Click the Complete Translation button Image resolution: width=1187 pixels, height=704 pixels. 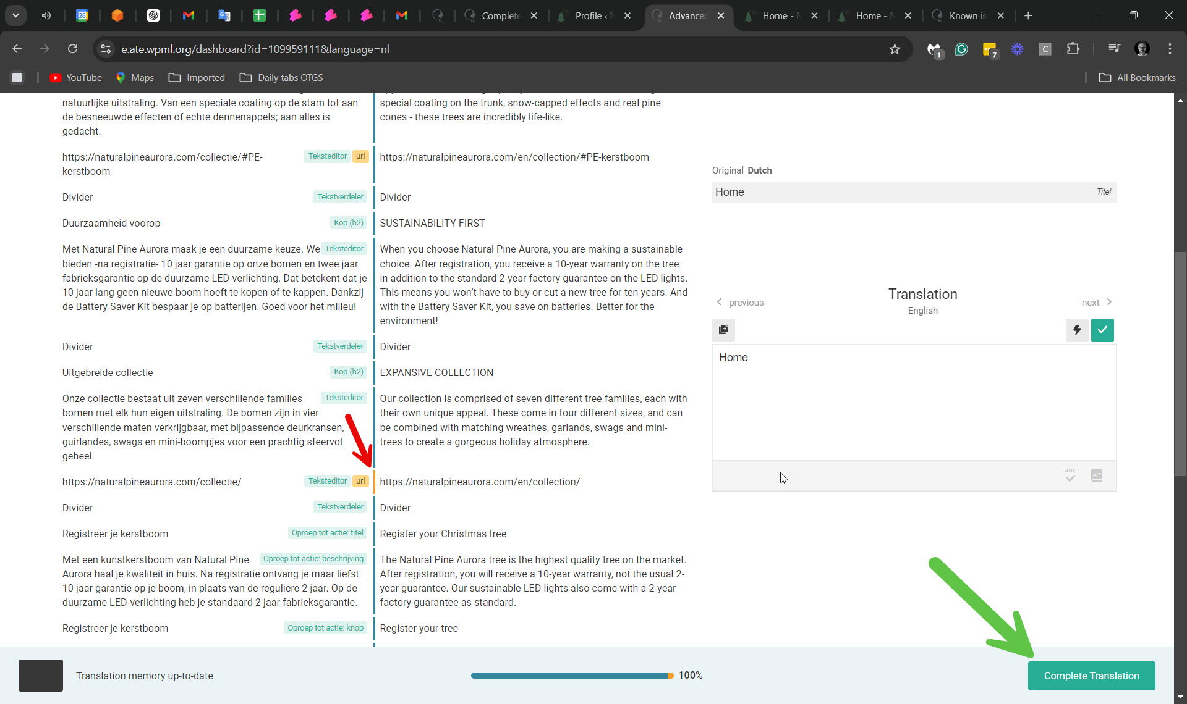click(1091, 676)
